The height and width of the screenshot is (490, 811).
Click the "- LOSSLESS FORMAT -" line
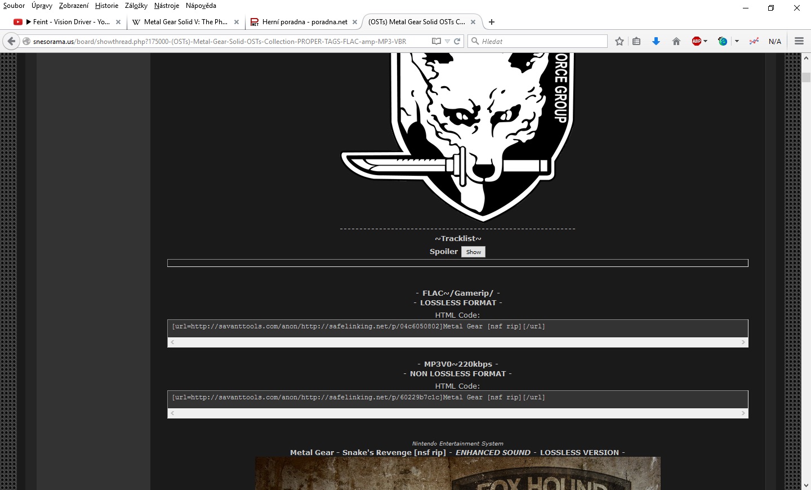tap(458, 303)
